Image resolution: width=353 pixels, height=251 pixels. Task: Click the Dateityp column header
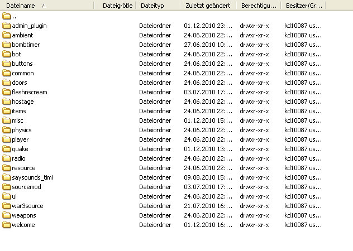[153, 6]
